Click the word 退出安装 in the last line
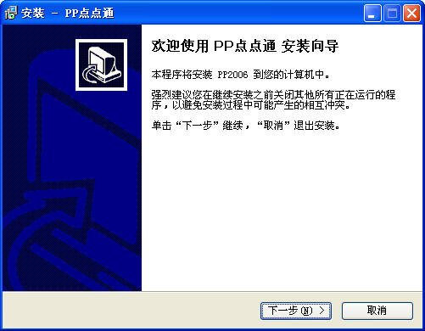The height and width of the screenshot is (331, 425). [314, 125]
